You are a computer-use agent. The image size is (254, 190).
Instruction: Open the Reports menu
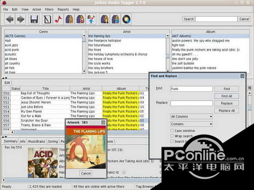(x=63, y=10)
